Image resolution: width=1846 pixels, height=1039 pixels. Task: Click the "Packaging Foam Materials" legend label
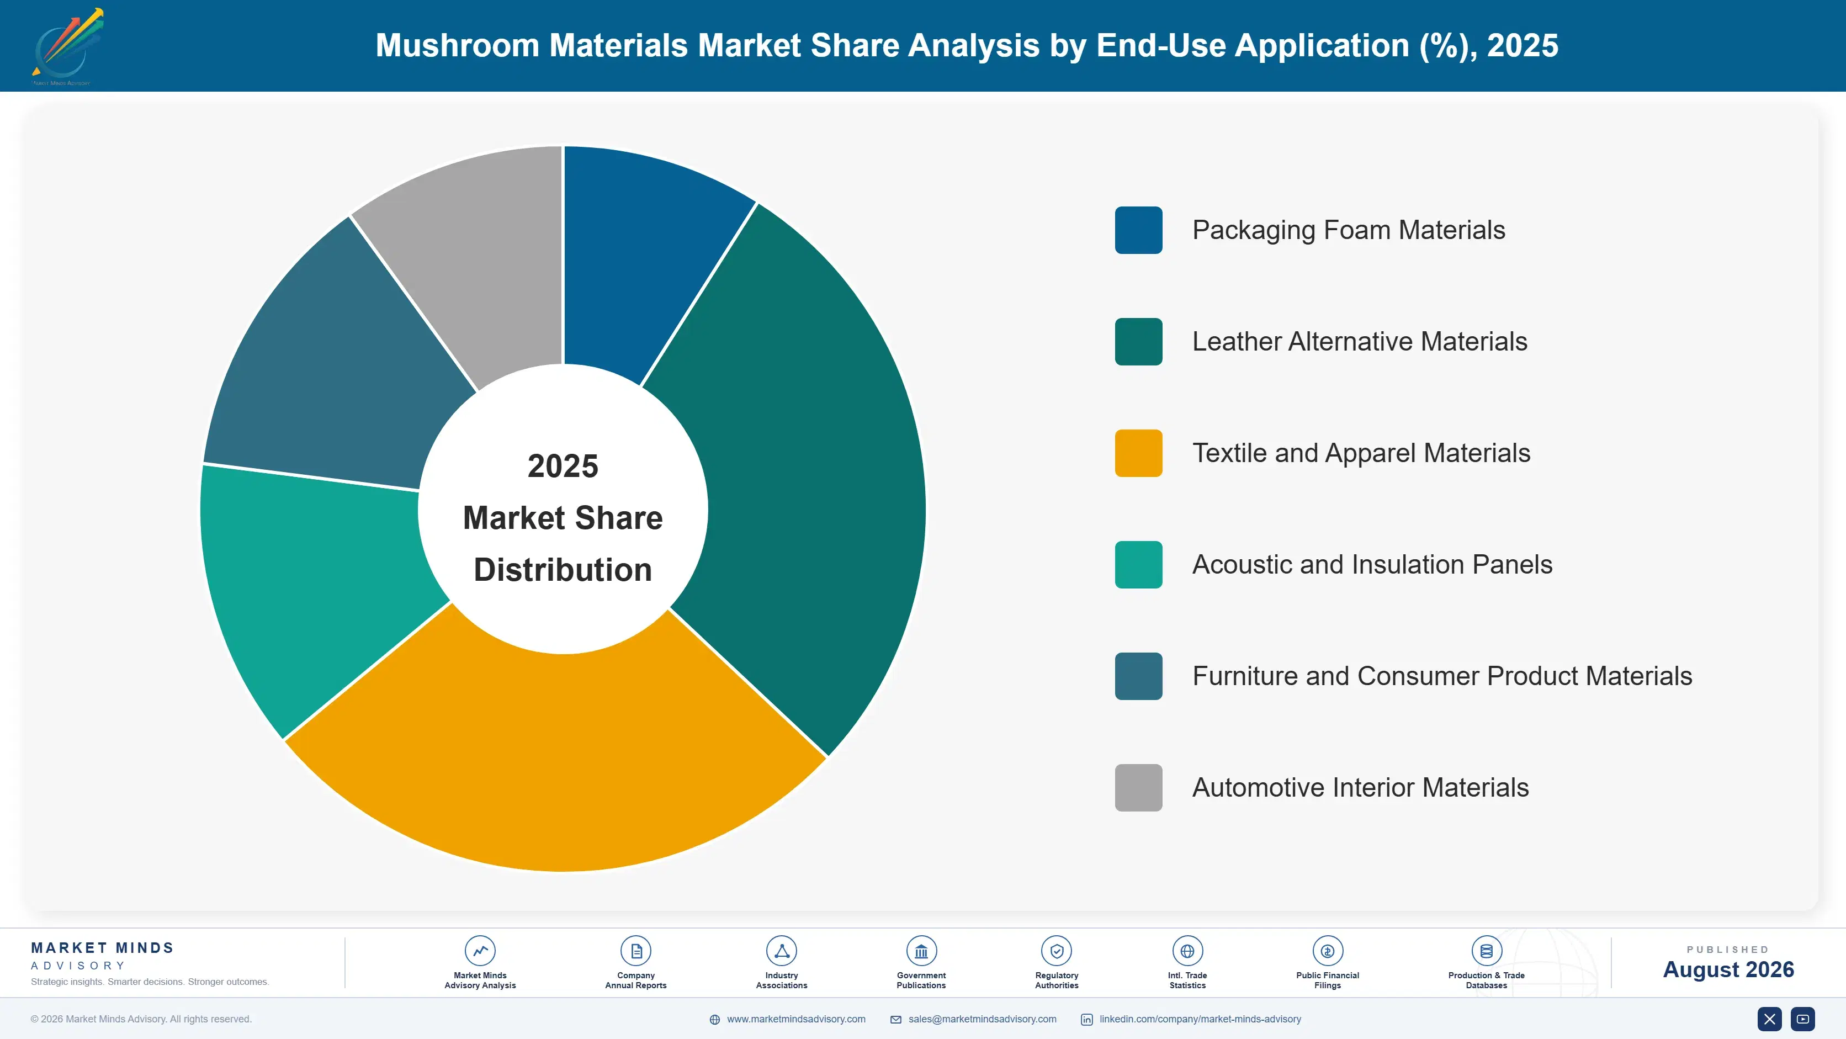[x=1348, y=230]
